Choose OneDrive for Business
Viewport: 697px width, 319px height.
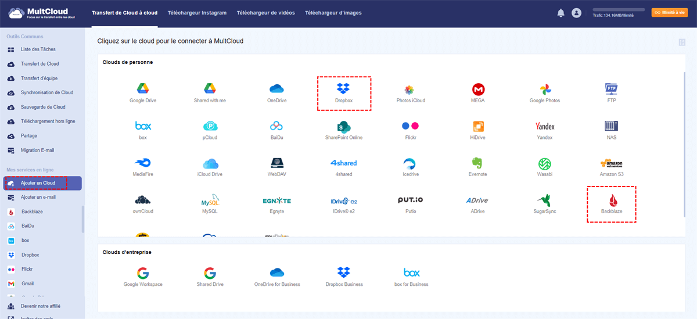[276, 273]
